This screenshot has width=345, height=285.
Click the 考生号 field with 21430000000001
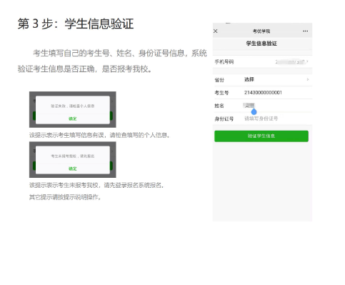tap(262, 93)
